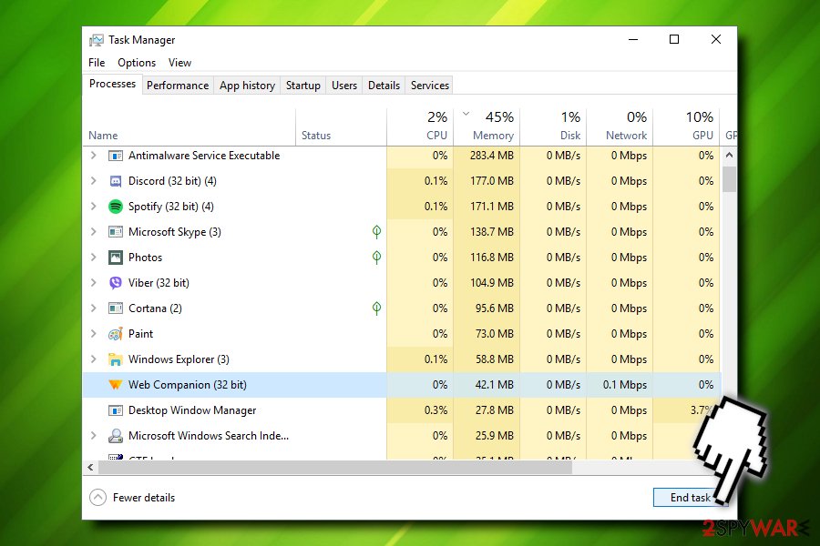
Task: Click the Antimalware Service Executable icon
Action: point(115,156)
